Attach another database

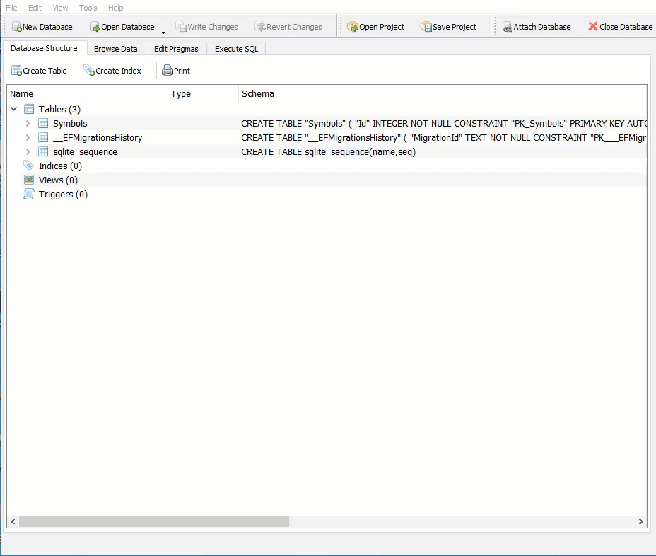tap(537, 26)
